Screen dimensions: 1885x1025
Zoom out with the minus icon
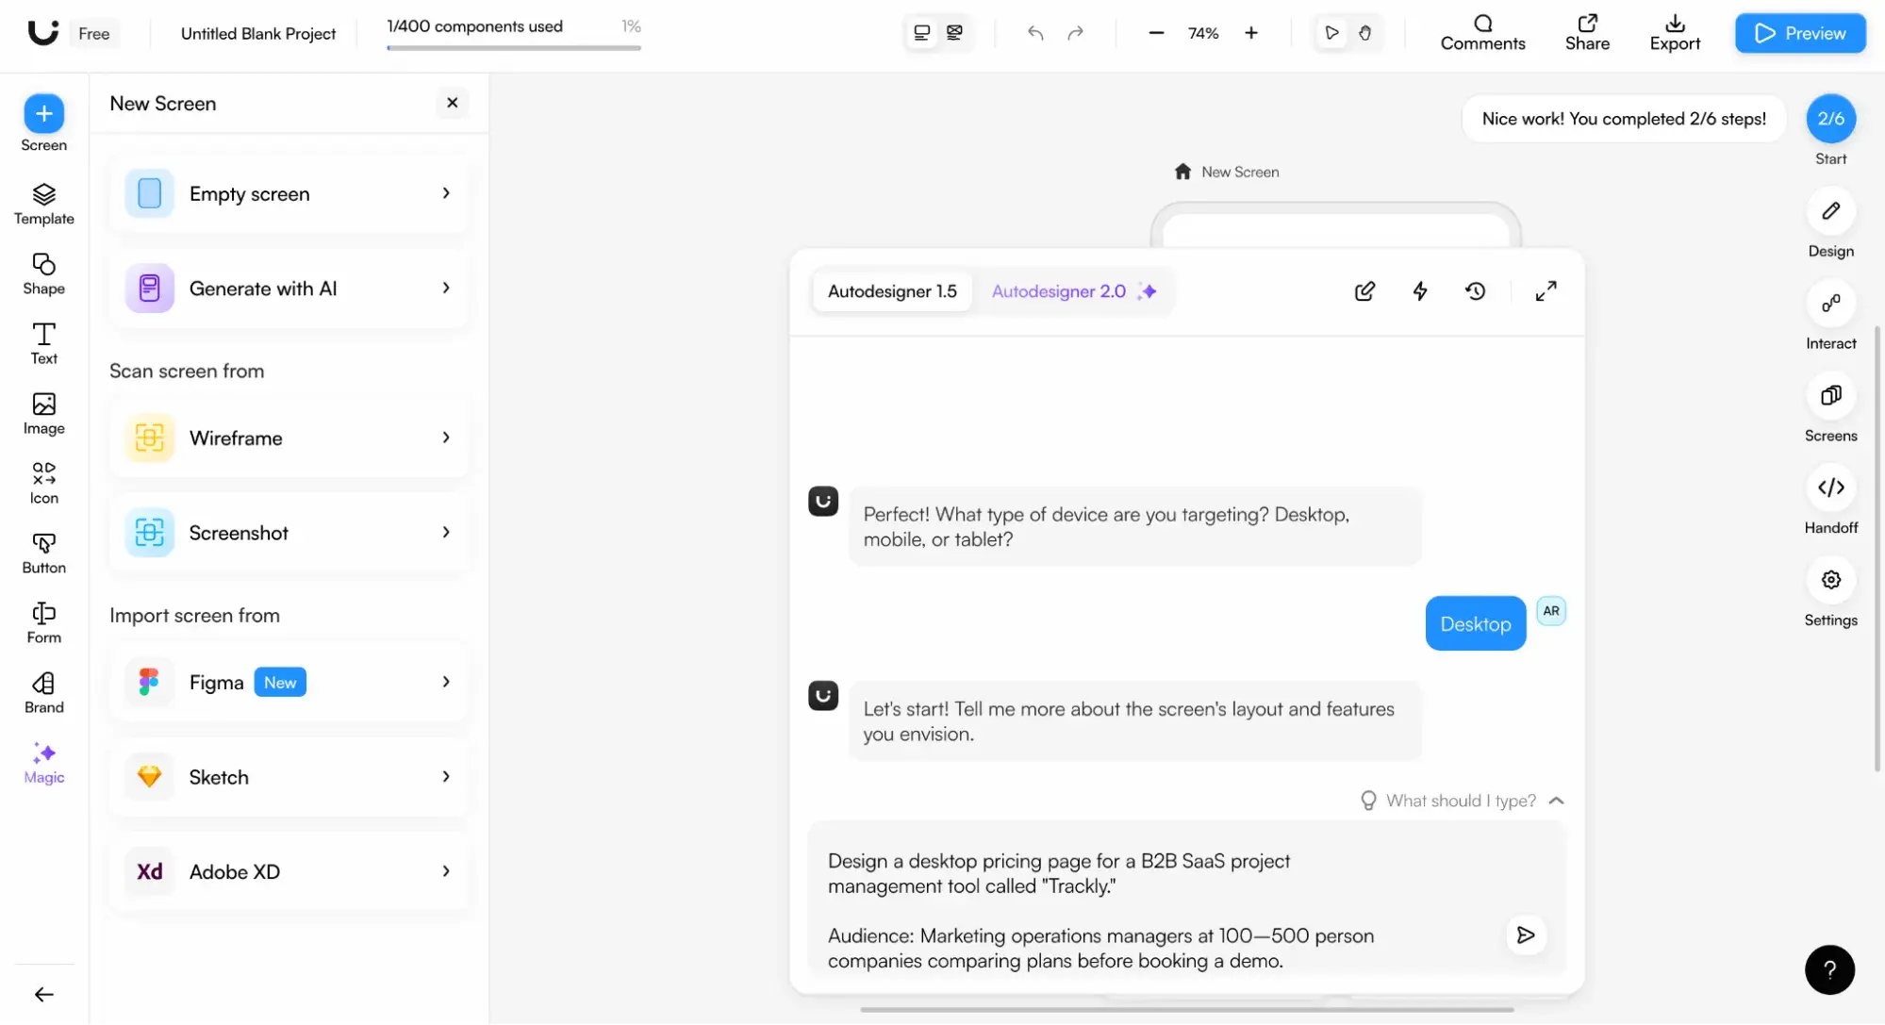[1156, 33]
